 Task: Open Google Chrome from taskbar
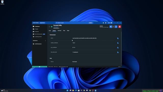[90, 90]
